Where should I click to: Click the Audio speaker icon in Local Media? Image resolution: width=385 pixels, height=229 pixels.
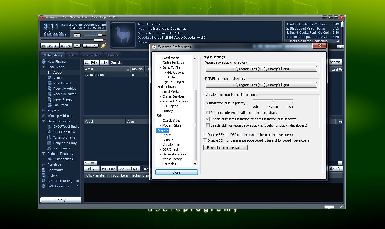50,72
